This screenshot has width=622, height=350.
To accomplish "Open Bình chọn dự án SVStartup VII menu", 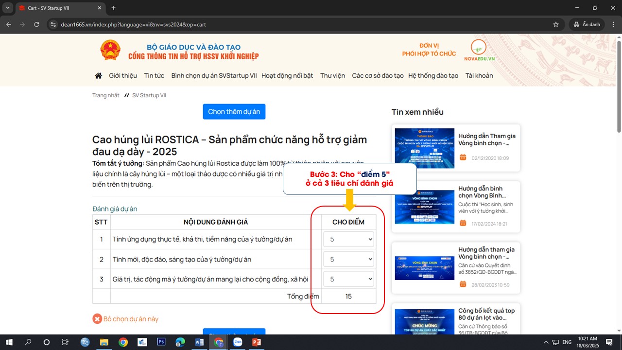I will tap(214, 76).
